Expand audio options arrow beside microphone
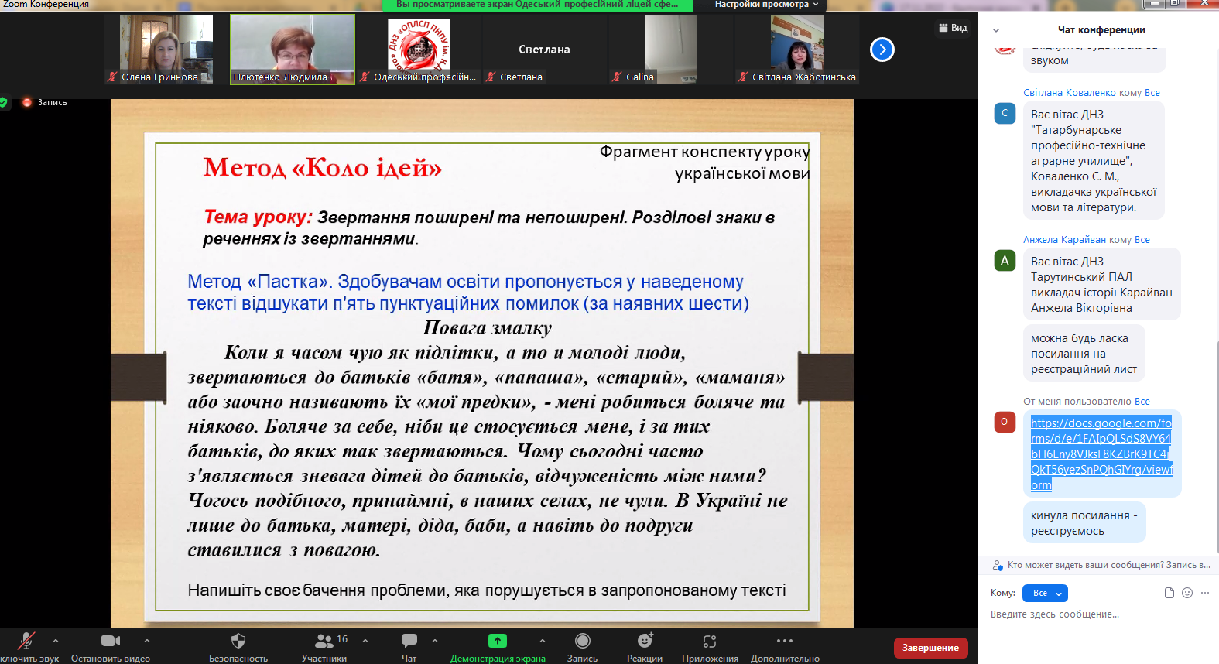This screenshot has height=664, width=1219. click(x=56, y=641)
